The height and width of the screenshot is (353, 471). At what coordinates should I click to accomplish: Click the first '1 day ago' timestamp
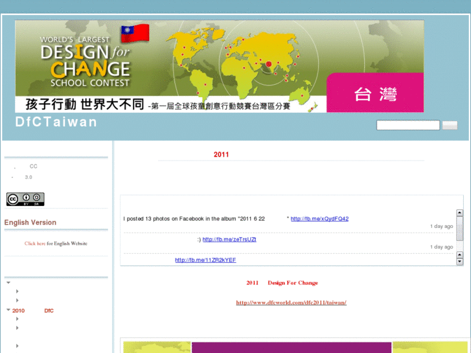(441, 226)
